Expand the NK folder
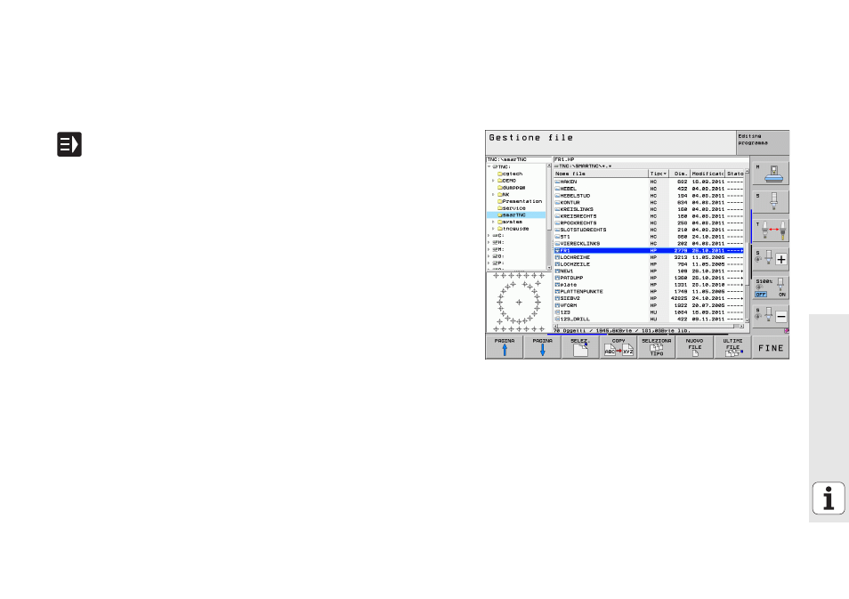 click(493, 194)
